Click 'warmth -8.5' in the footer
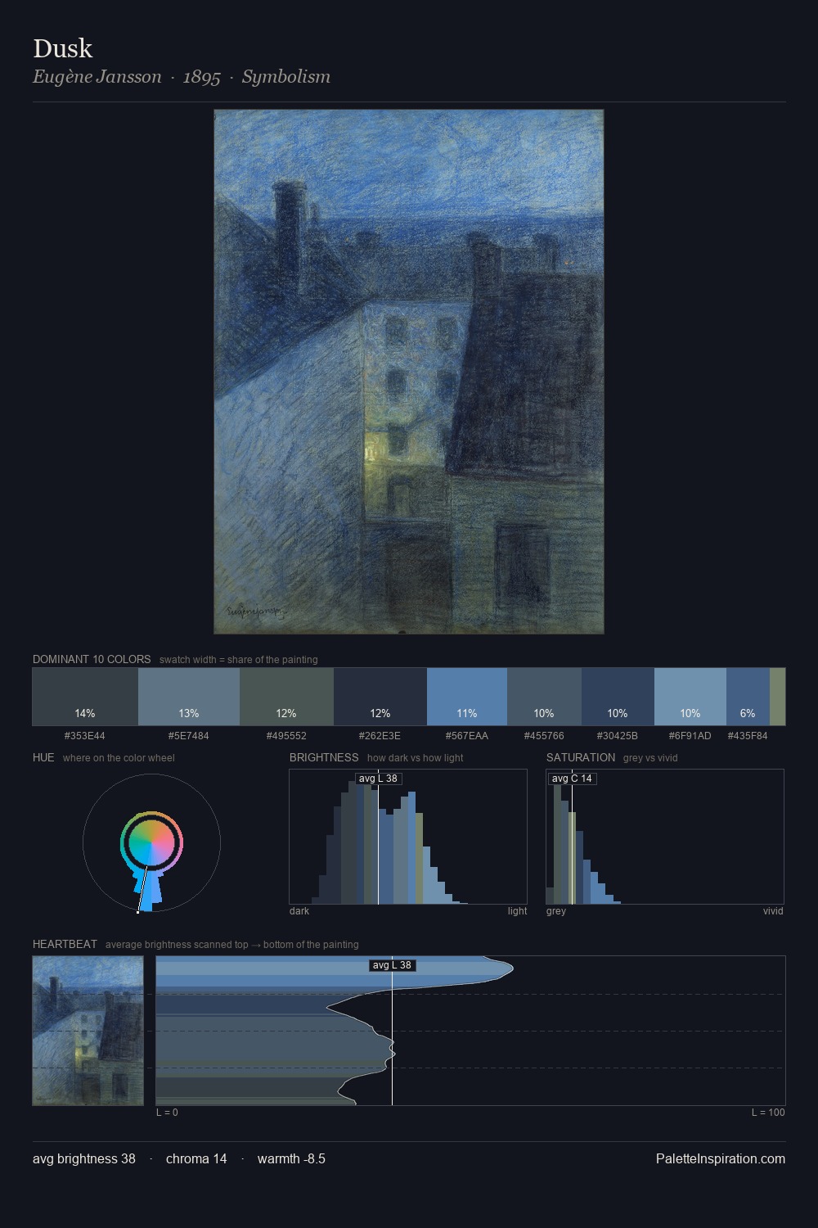This screenshot has width=818, height=1228. click(291, 1158)
